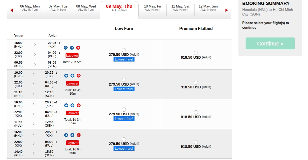Click the Layover badge in second flight row
Image resolution: width=308 pixels, height=160 pixels.
click(72, 83)
